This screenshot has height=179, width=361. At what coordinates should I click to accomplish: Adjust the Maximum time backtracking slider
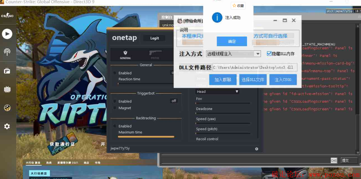[x=146, y=136]
